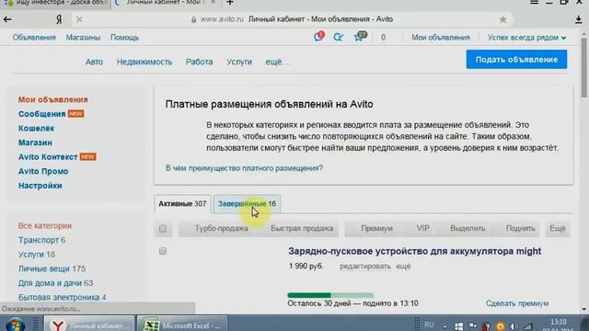Image resolution: width=589 pixels, height=331 pixels.
Task: Open Объявления in top menu
Action: tap(34, 38)
